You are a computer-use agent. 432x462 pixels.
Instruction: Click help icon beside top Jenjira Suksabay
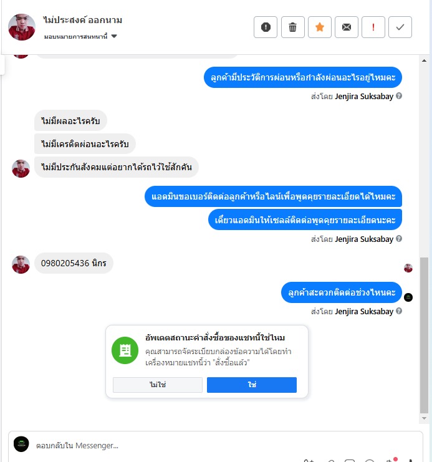click(x=399, y=96)
